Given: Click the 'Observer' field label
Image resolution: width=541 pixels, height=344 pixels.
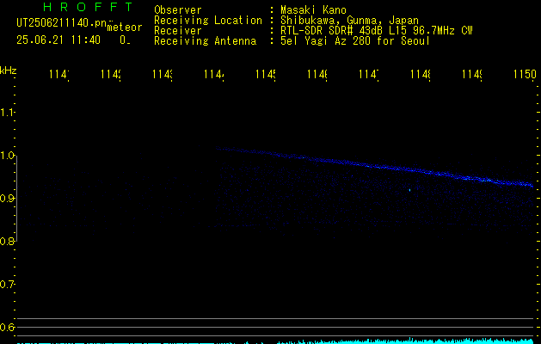Looking at the screenshot, I should coord(178,9).
